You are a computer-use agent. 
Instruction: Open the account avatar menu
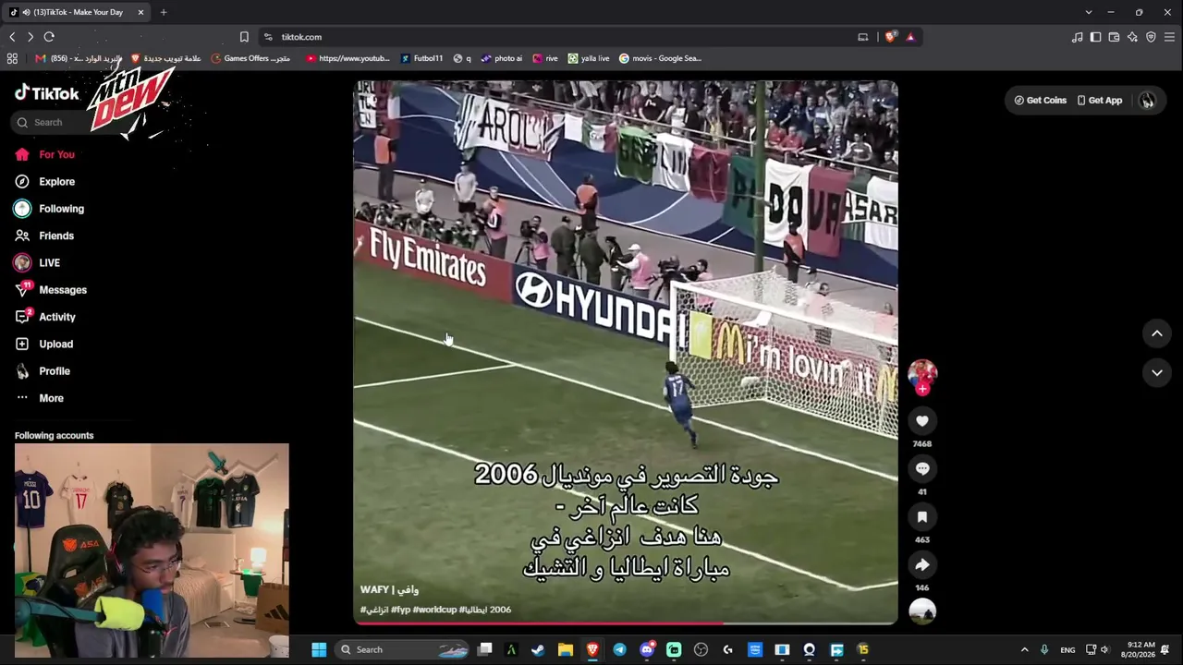coord(1147,101)
